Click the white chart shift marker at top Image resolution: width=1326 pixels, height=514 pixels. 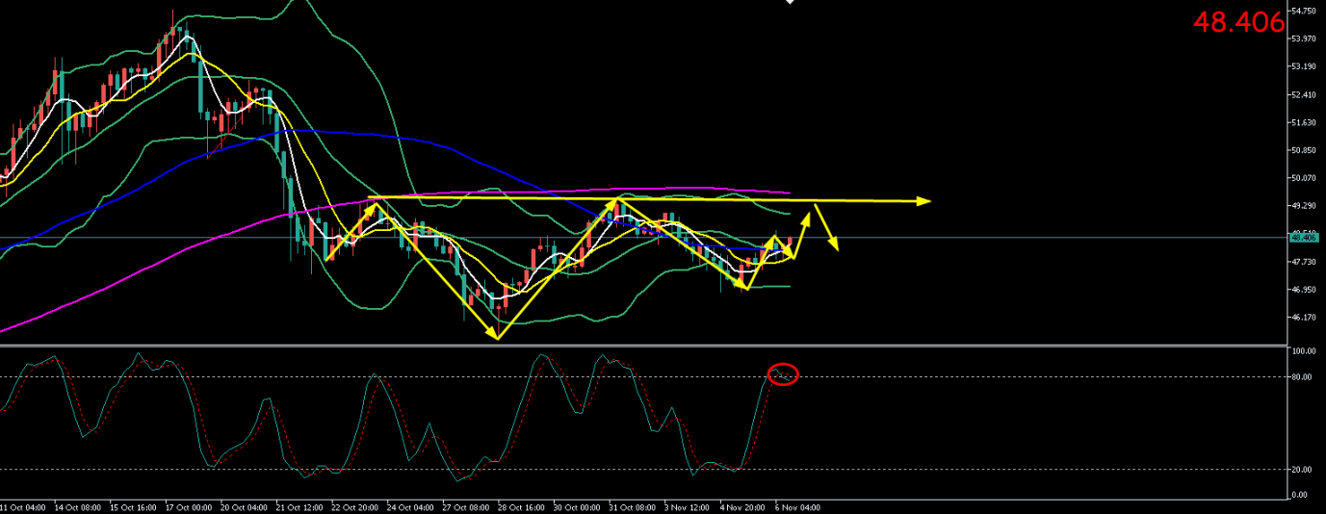pyautogui.click(x=790, y=3)
